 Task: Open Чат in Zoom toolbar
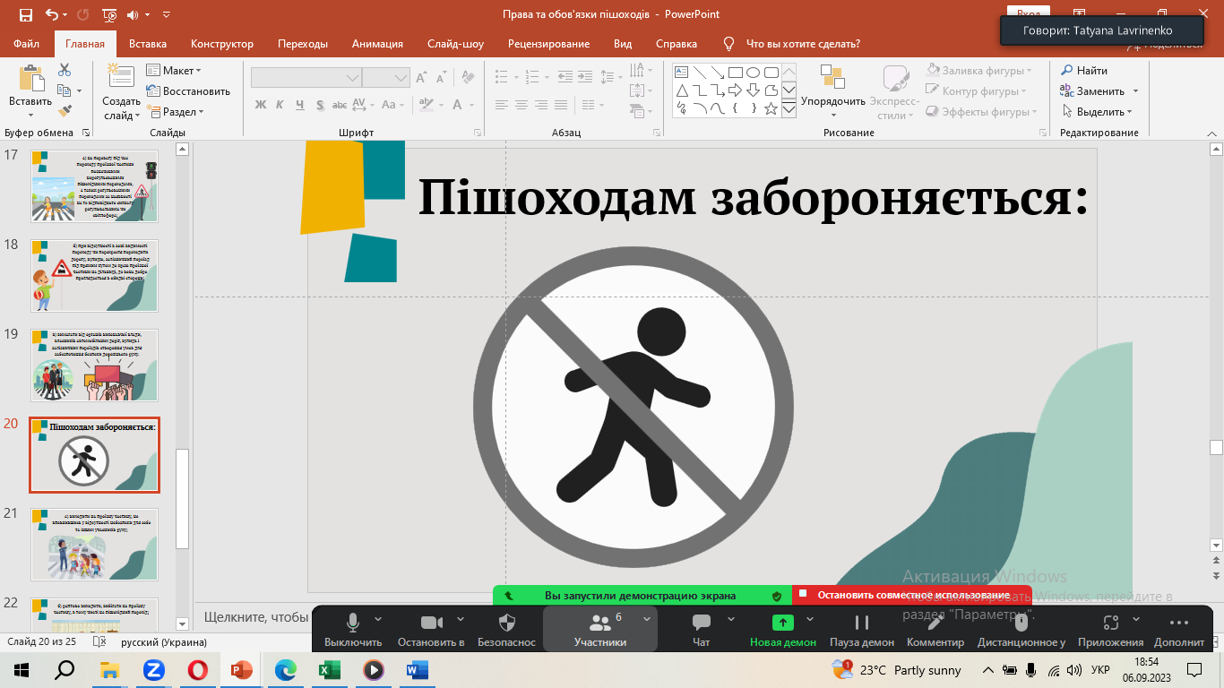pos(702,630)
